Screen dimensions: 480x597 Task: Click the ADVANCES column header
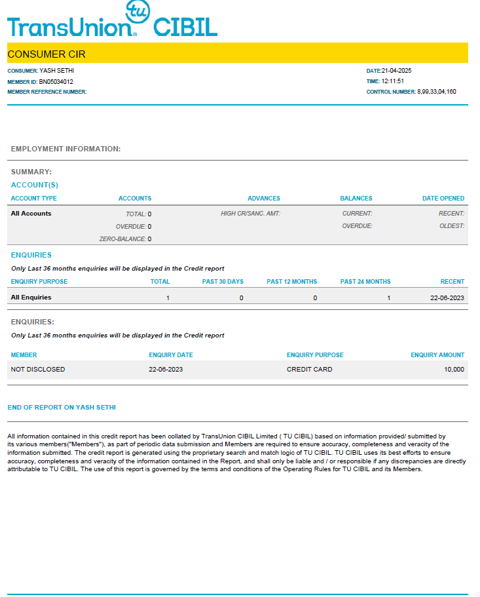point(264,199)
